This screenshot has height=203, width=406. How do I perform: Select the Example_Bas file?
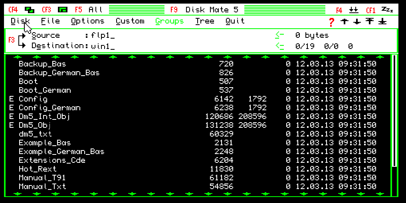point(198,143)
